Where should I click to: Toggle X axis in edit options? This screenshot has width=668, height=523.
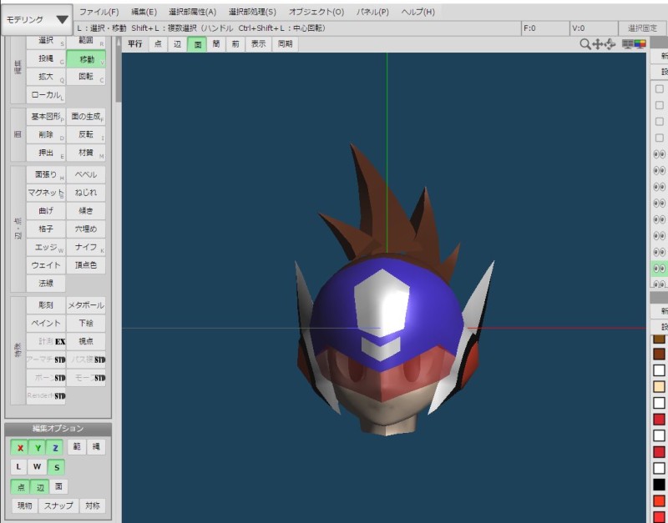pyautogui.click(x=20, y=448)
